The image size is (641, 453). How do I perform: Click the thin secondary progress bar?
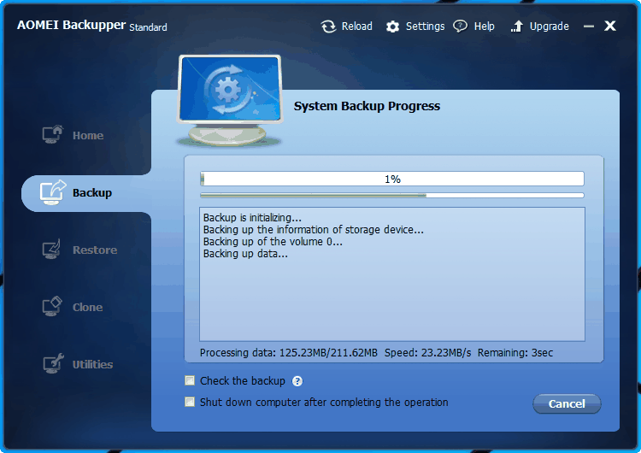coord(392,196)
